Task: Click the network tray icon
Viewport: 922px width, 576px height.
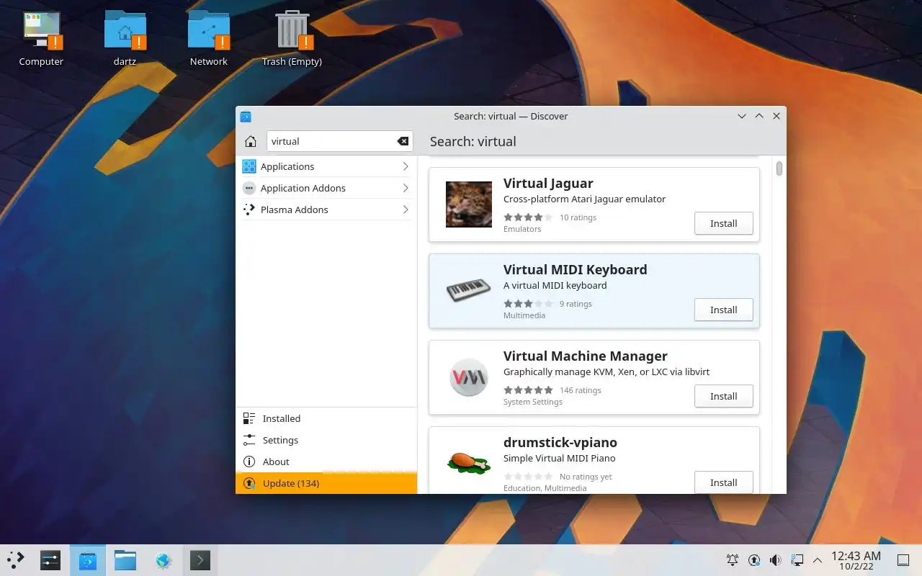Action: tap(797, 560)
